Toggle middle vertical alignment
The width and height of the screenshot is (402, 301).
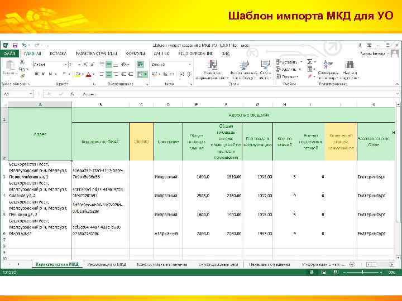coord(109,65)
